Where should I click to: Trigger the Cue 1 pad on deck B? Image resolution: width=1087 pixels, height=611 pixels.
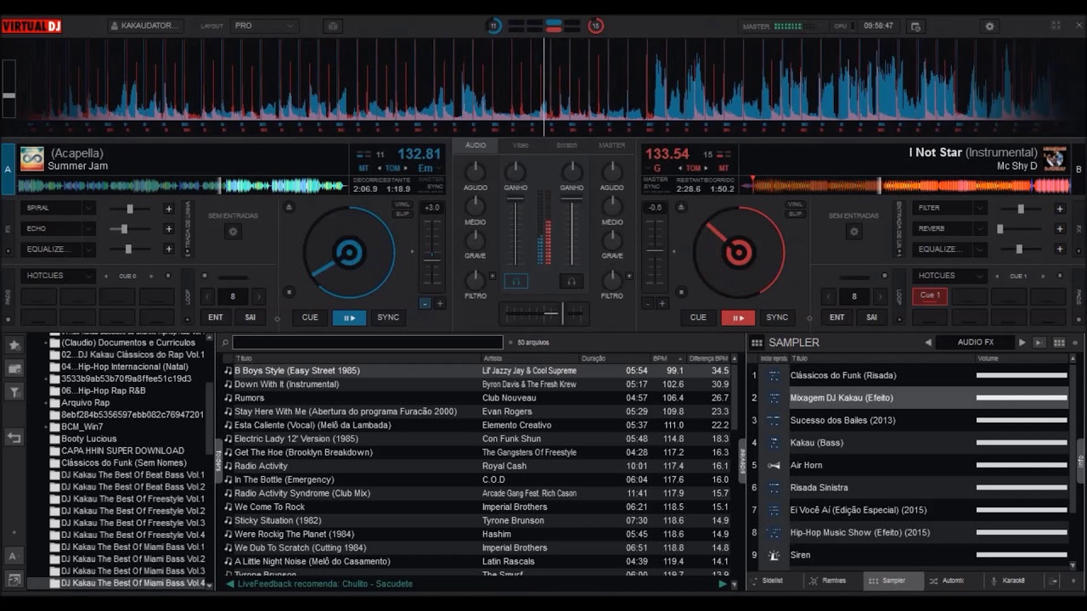coord(930,296)
